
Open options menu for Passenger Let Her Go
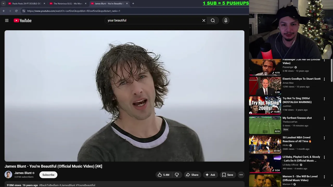tap(324, 60)
